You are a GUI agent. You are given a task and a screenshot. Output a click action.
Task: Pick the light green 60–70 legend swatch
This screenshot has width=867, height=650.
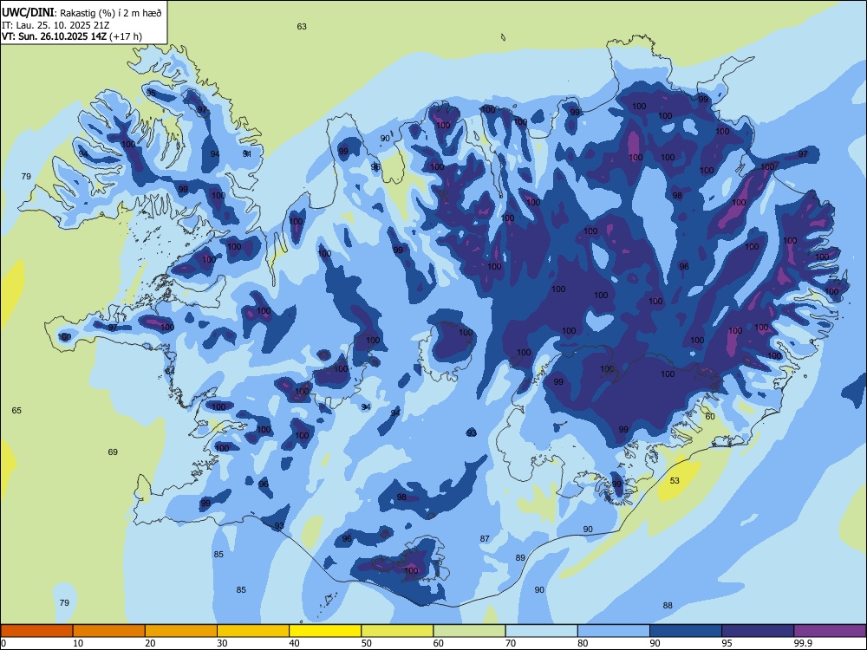click(469, 631)
